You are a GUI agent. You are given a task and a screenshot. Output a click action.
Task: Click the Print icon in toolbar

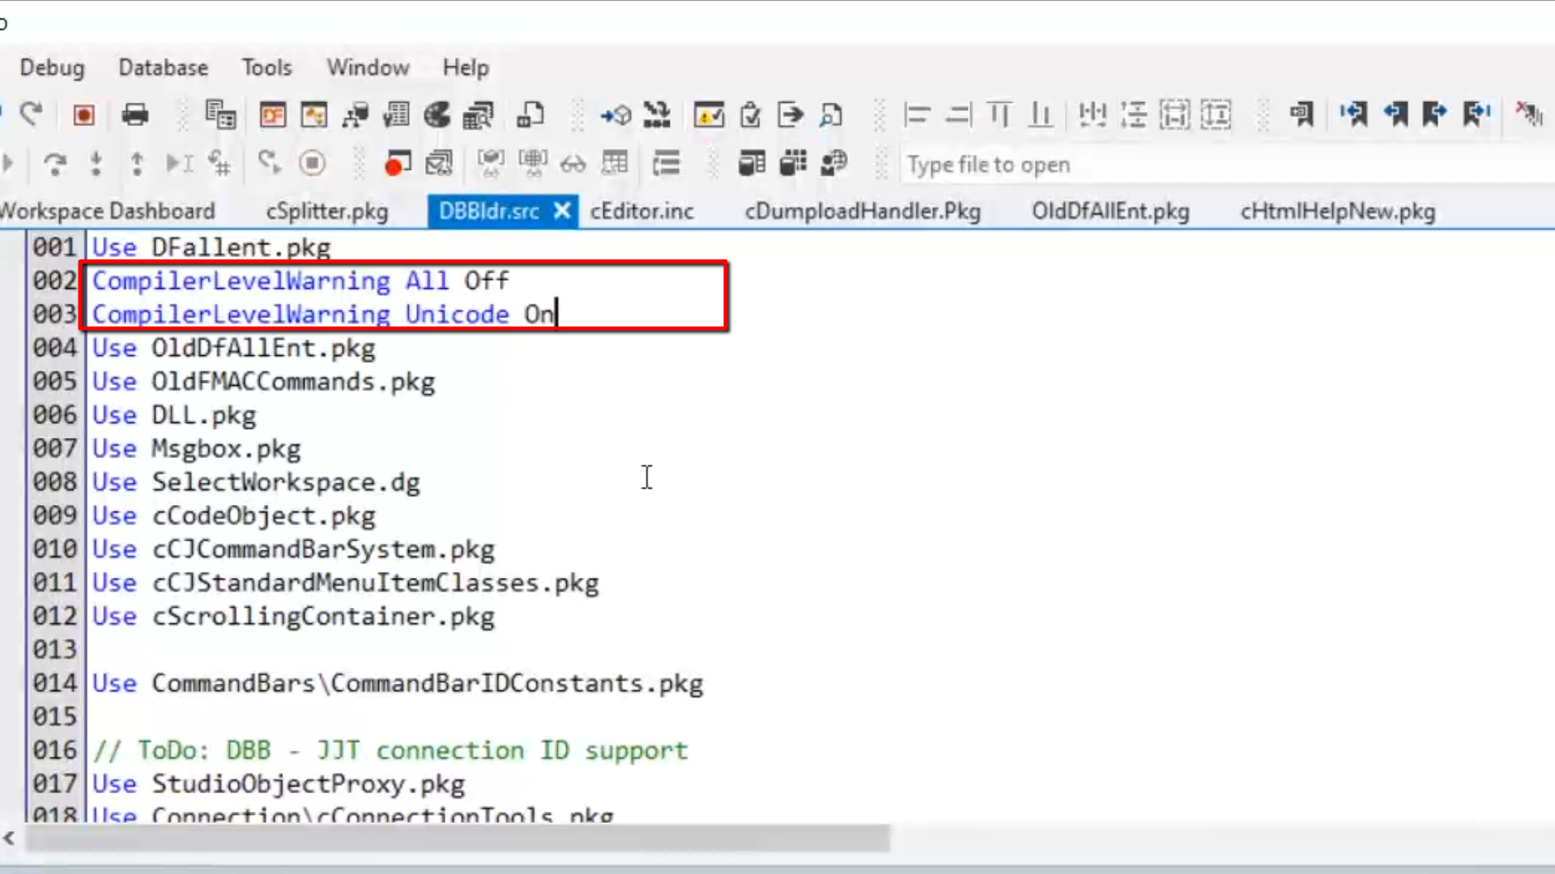[134, 115]
